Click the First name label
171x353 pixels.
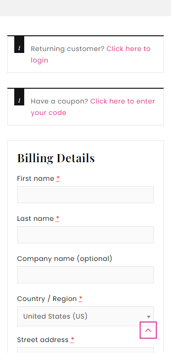36,178
